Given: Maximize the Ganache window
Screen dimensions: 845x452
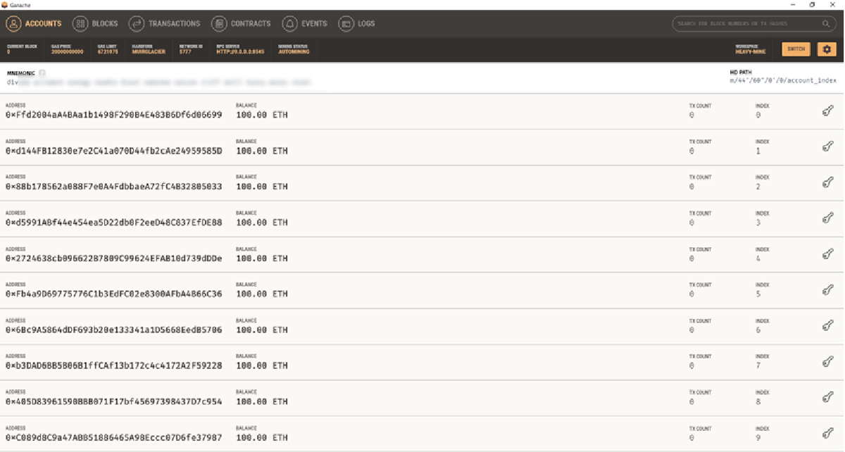Looking at the screenshot, I should click(x=812, y=4).
